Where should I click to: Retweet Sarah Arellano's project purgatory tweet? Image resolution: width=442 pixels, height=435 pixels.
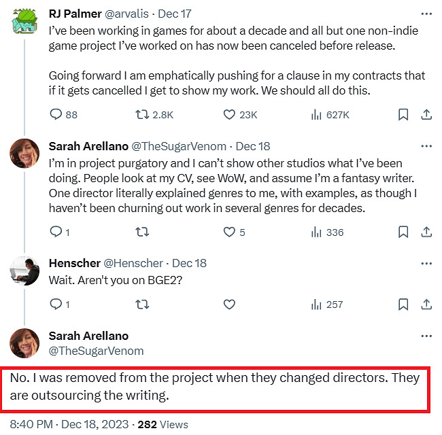click(x=143, y=232)
